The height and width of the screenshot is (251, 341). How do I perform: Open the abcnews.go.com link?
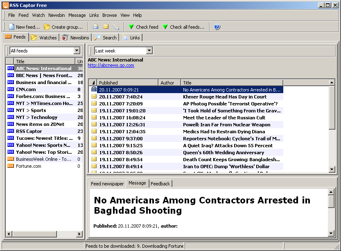(111, 66)
